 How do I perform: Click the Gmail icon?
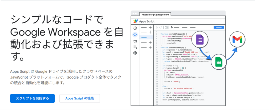tap(237, 40)
